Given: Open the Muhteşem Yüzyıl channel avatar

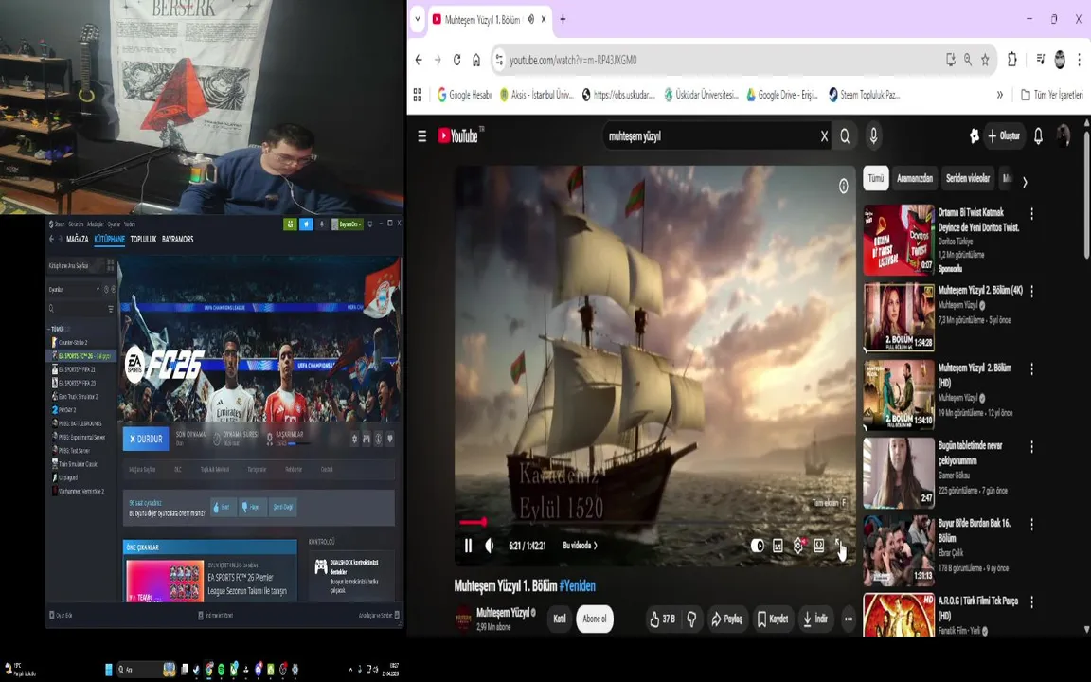Looking at the screenshot, I should click(463, 618).
